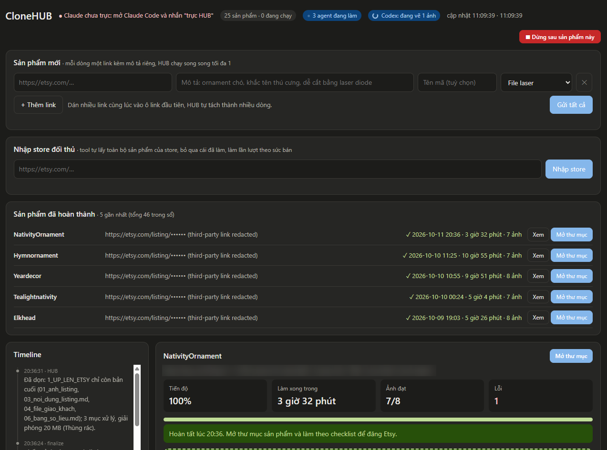Click the 3 agent đang làm status badge
The width and height of the screenshot is (607, 450).
pos(332,16)
